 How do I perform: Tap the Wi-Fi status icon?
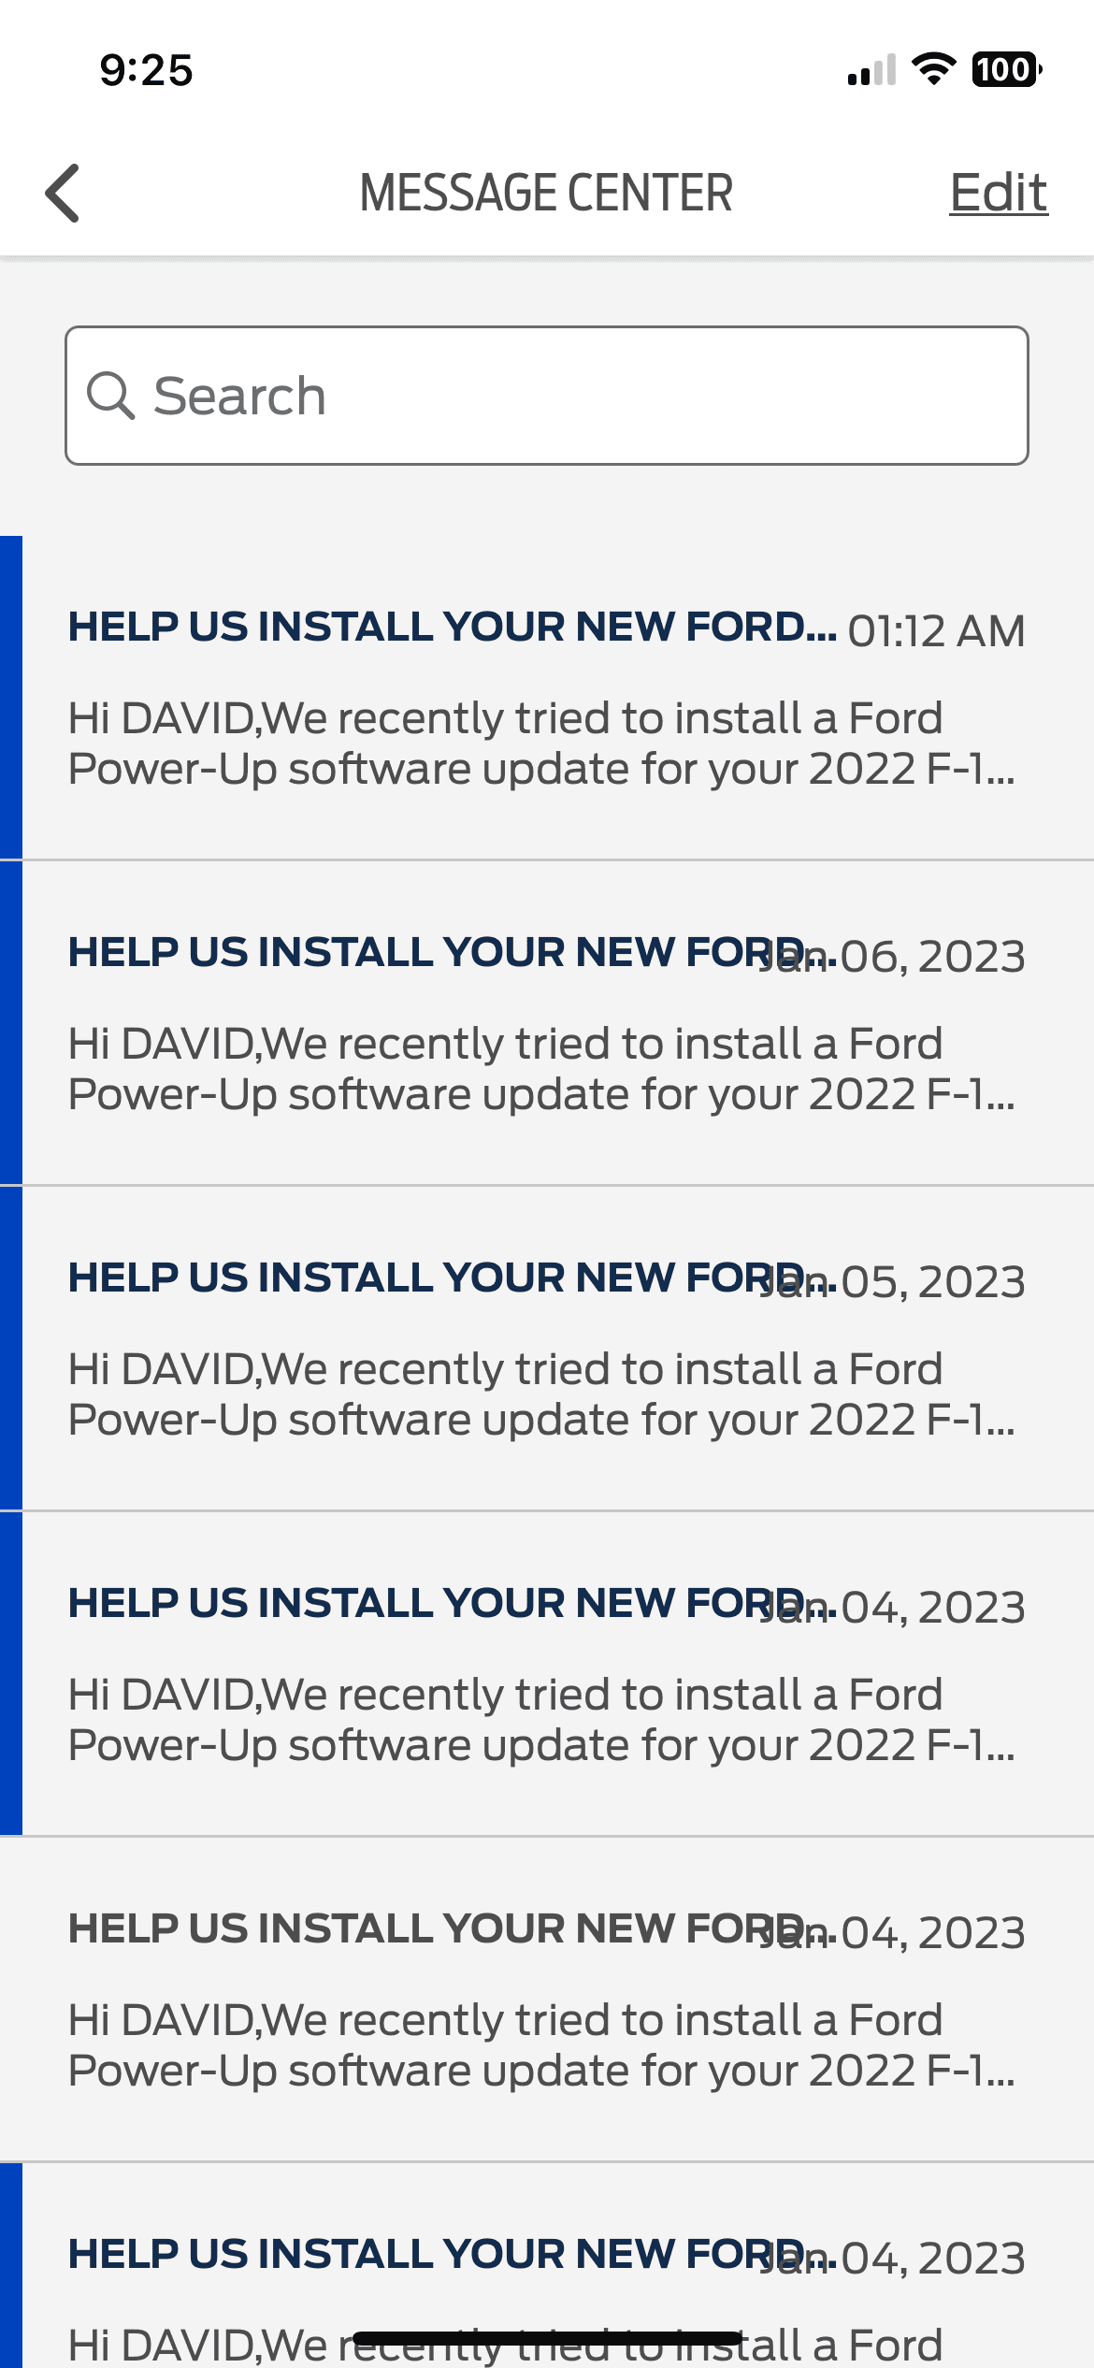pos(932,69)
